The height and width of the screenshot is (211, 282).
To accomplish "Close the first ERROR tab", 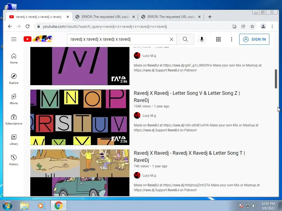I will coord(134,17).
